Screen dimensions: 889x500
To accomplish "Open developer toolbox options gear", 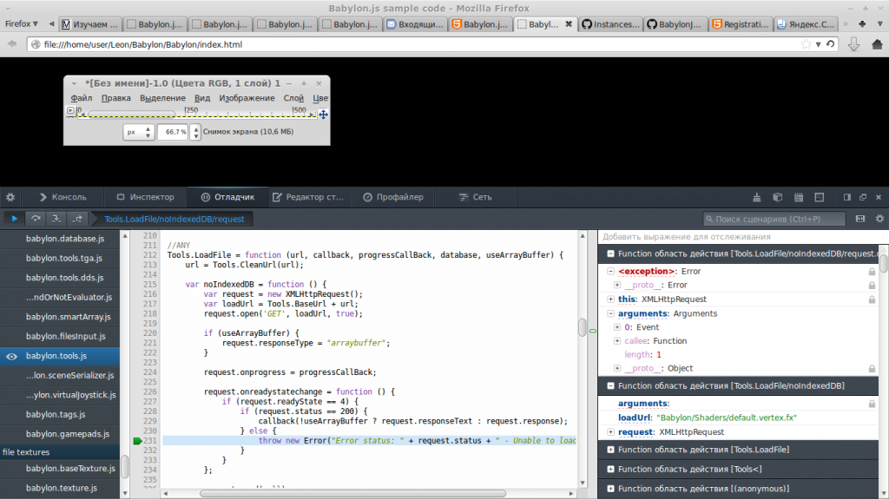I will point(10,197).
